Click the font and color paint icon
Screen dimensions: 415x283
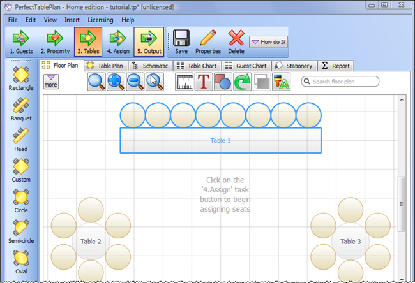click(x=282, y=82)
